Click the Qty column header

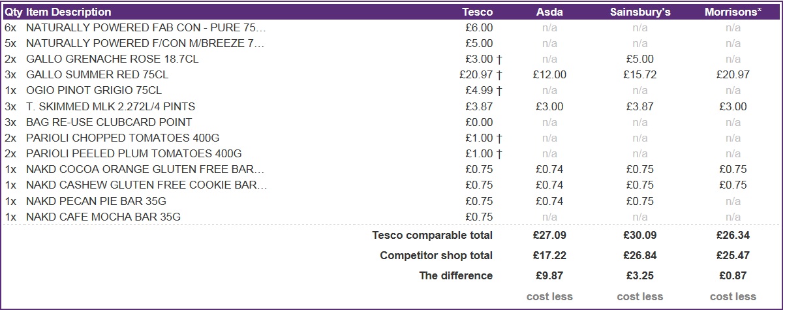coord(13,12)
